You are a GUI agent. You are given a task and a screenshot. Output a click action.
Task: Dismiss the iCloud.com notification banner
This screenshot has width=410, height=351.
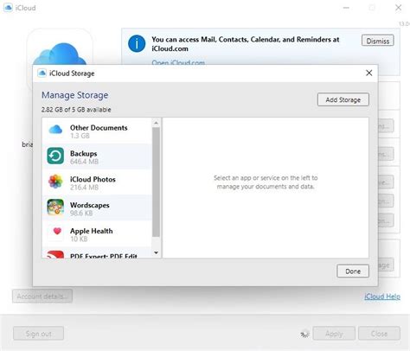pyautogui.click(x=378, y=41)
